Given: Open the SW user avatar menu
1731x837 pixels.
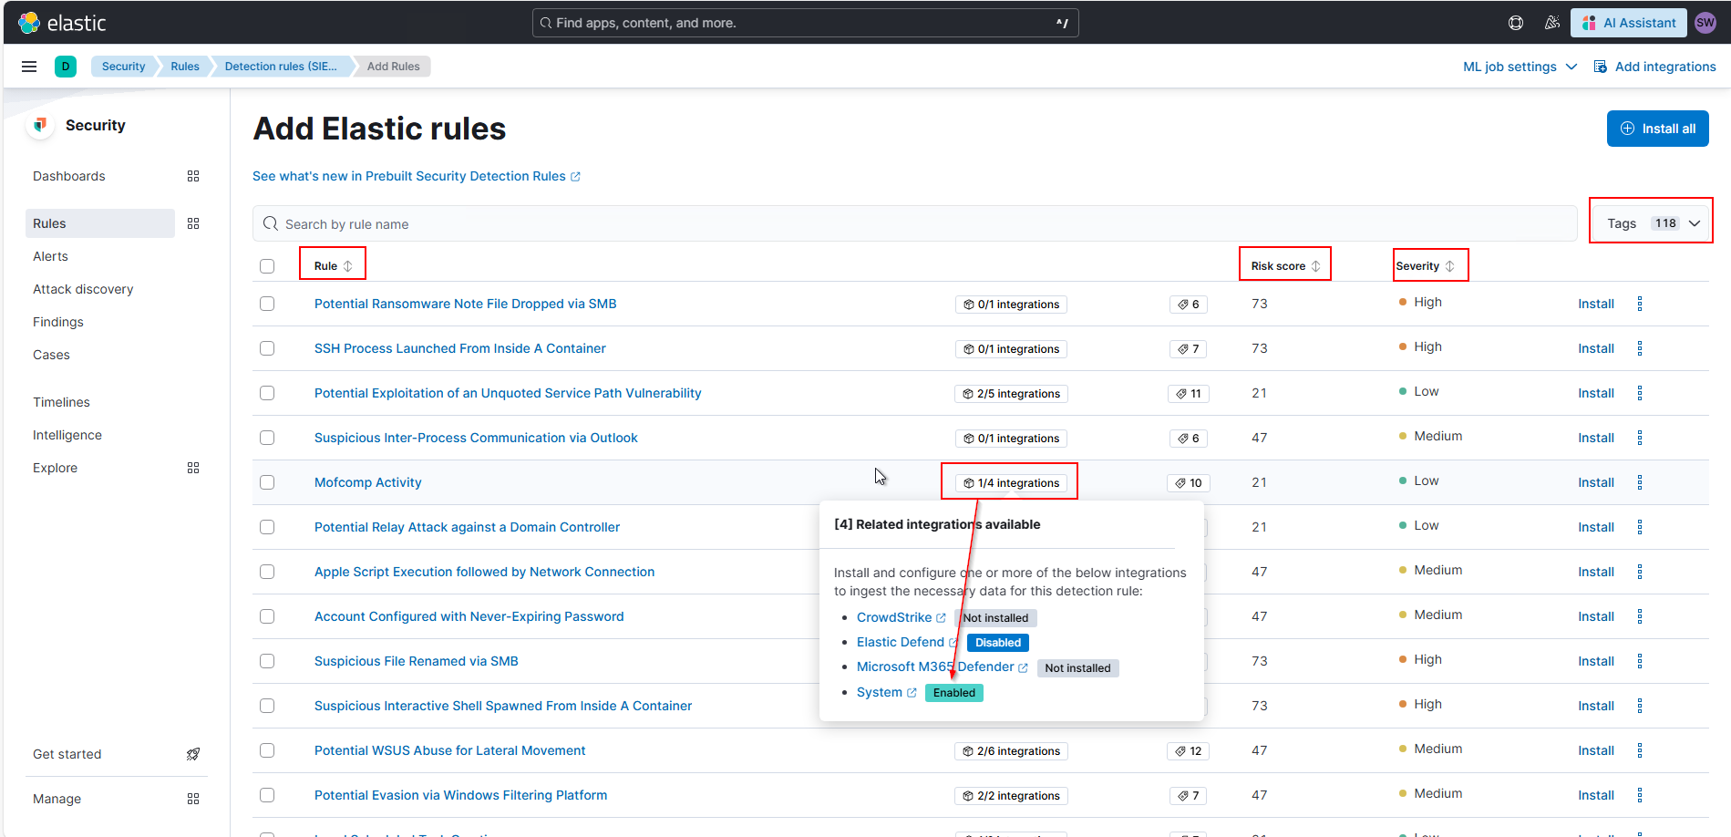Looking at the screenshot, I should click(x=1705, y=23).
